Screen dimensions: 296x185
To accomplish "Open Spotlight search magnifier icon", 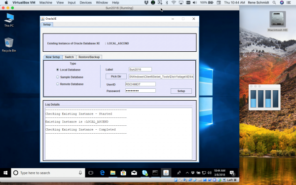I will tap(274, 2).
